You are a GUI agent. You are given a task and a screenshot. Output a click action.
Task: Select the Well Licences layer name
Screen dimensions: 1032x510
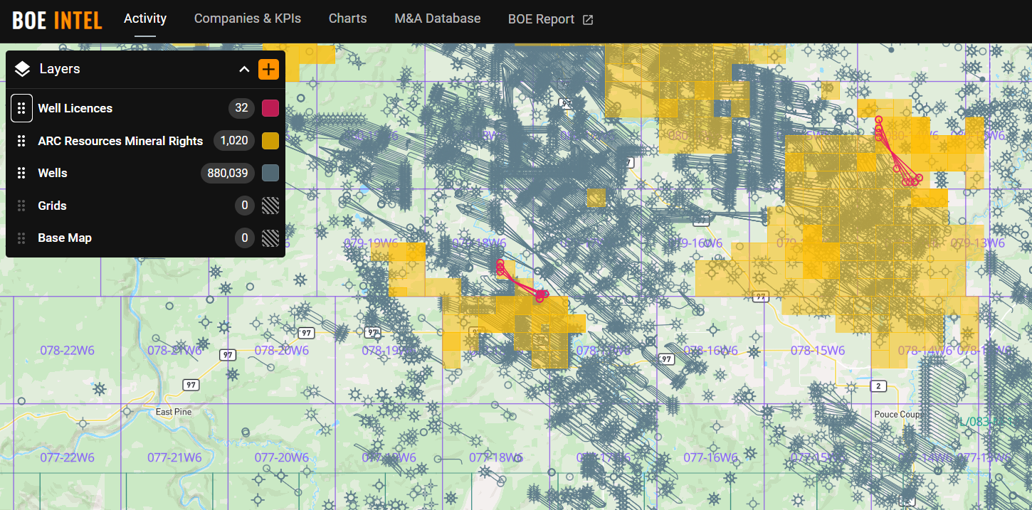tap(75, 108)
